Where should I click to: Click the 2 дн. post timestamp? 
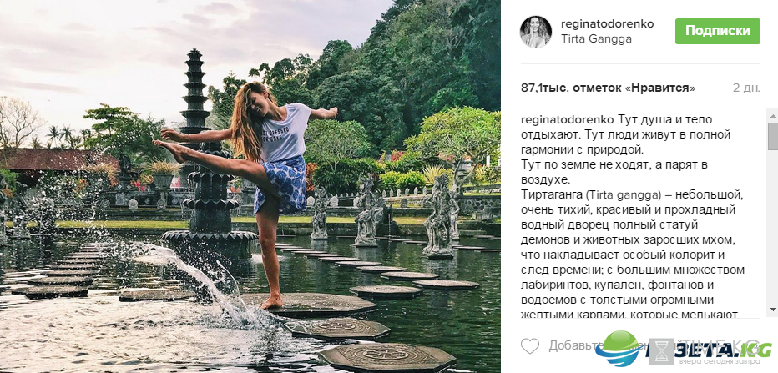coord(746,88)
